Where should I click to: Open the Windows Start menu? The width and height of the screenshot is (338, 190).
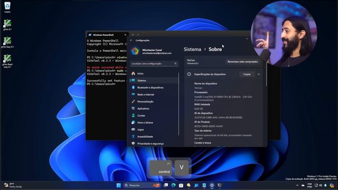coord(118,185)
